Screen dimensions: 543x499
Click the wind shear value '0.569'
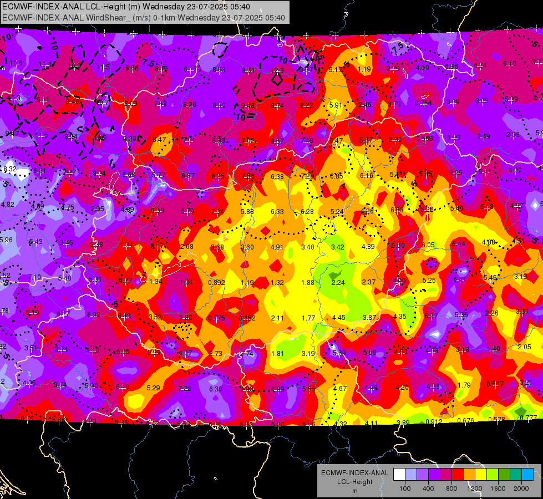click(x=424, y=139)
